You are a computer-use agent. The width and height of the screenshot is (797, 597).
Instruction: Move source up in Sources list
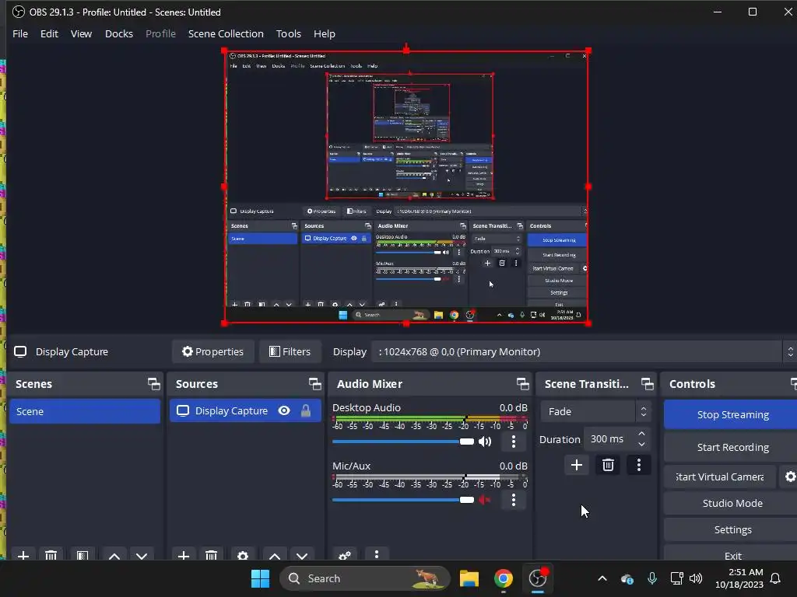[275, 555]
